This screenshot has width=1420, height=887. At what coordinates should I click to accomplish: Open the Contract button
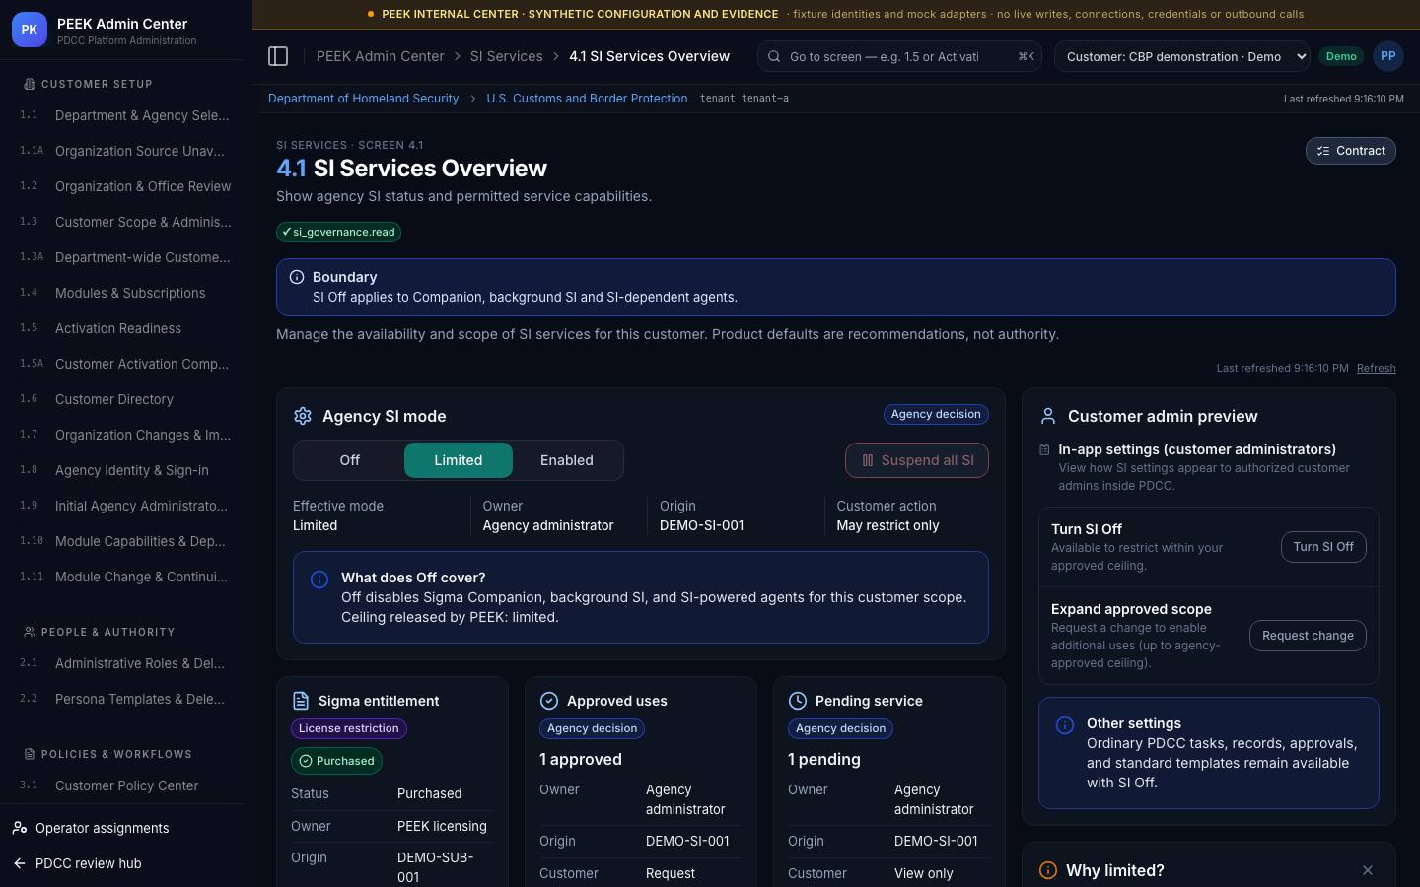1351,151
